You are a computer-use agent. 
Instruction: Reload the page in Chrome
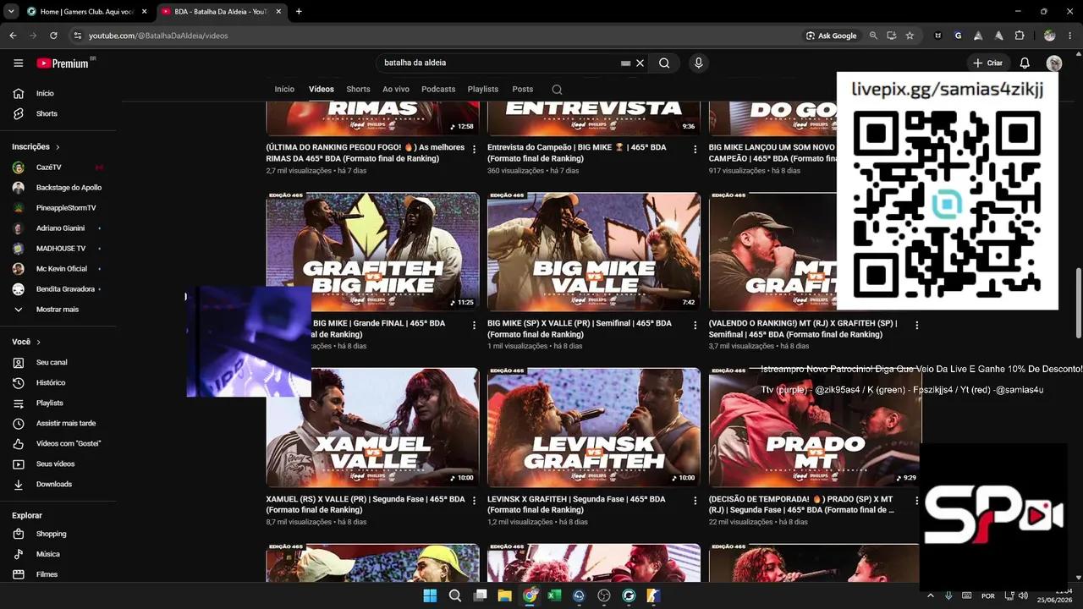tap(53, 36)
